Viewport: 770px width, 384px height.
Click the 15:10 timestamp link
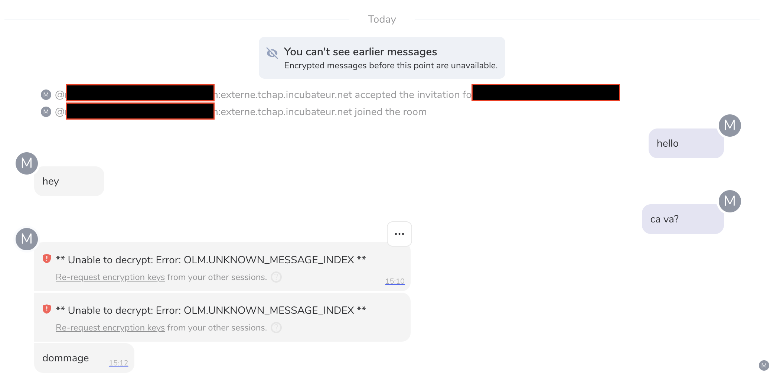(395, 281)
